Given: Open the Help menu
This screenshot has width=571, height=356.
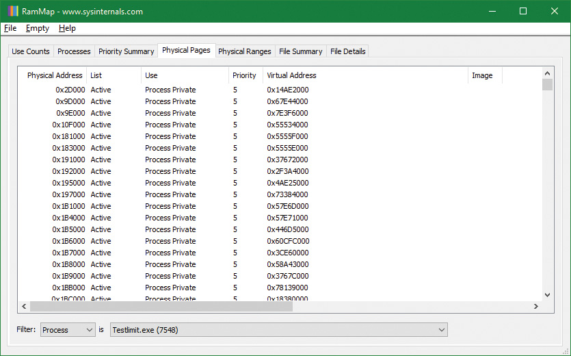Looking at the screenshot, I should pyautogui.click(x=67, y=28).
